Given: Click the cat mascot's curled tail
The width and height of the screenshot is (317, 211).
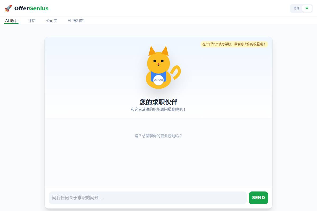Looking at the screenshot, I should 176,72.
